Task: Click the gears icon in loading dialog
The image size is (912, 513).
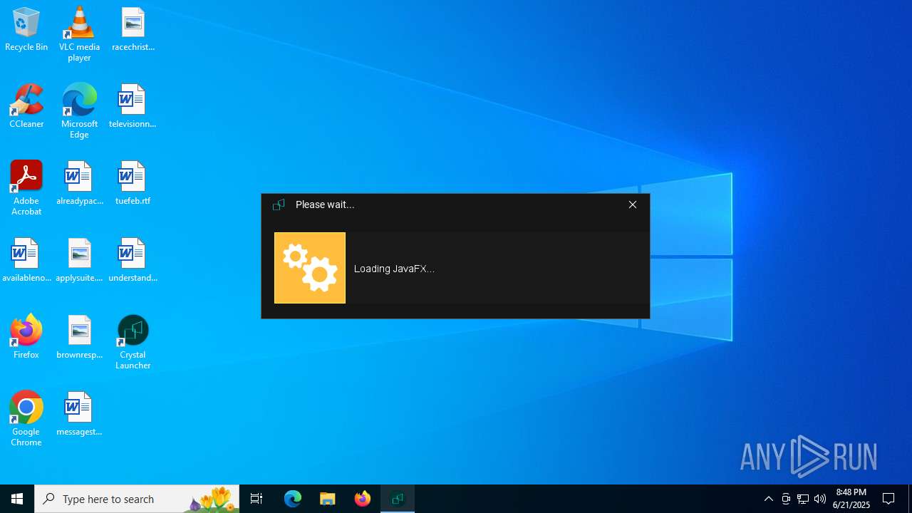Action: click(x=310, y=268)
